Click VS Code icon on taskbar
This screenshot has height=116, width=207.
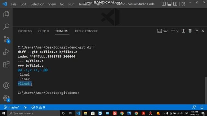[78, 113]
